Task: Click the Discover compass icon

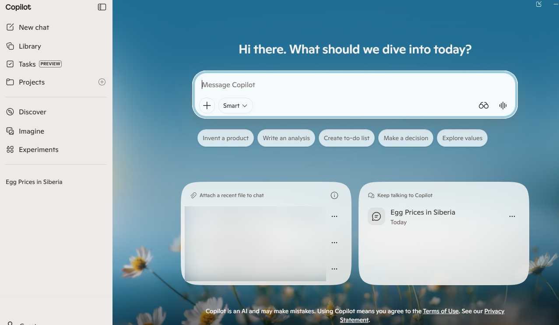Action: [10, 112]
